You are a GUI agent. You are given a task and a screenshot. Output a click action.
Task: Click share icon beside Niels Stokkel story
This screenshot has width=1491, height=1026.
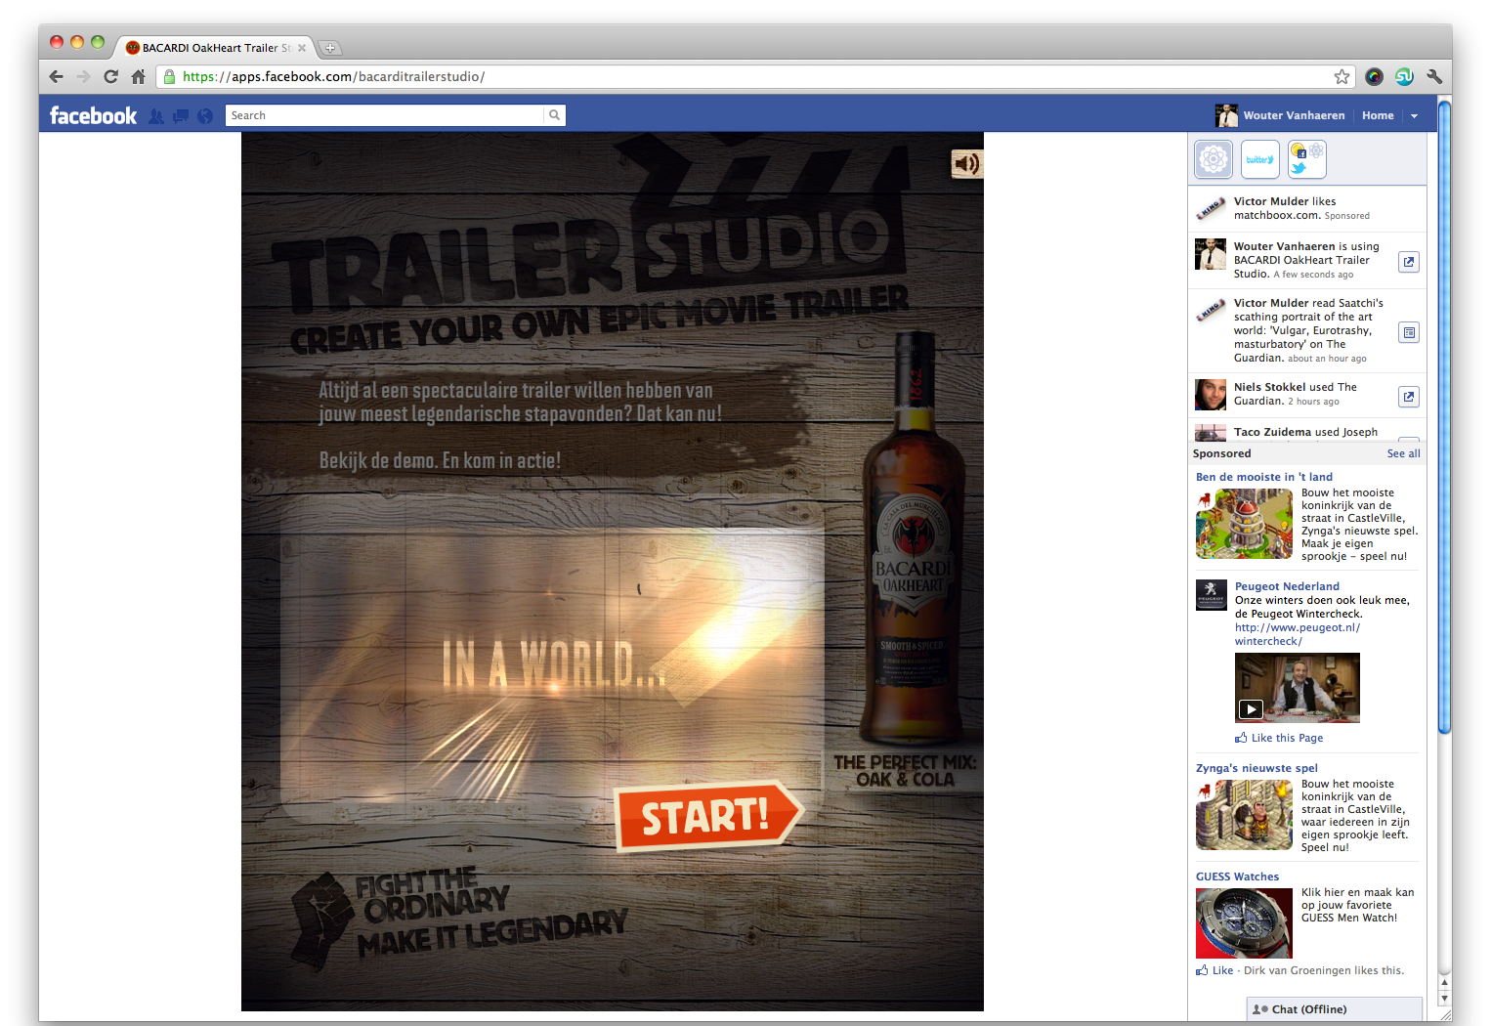[x=1408, y=397]
